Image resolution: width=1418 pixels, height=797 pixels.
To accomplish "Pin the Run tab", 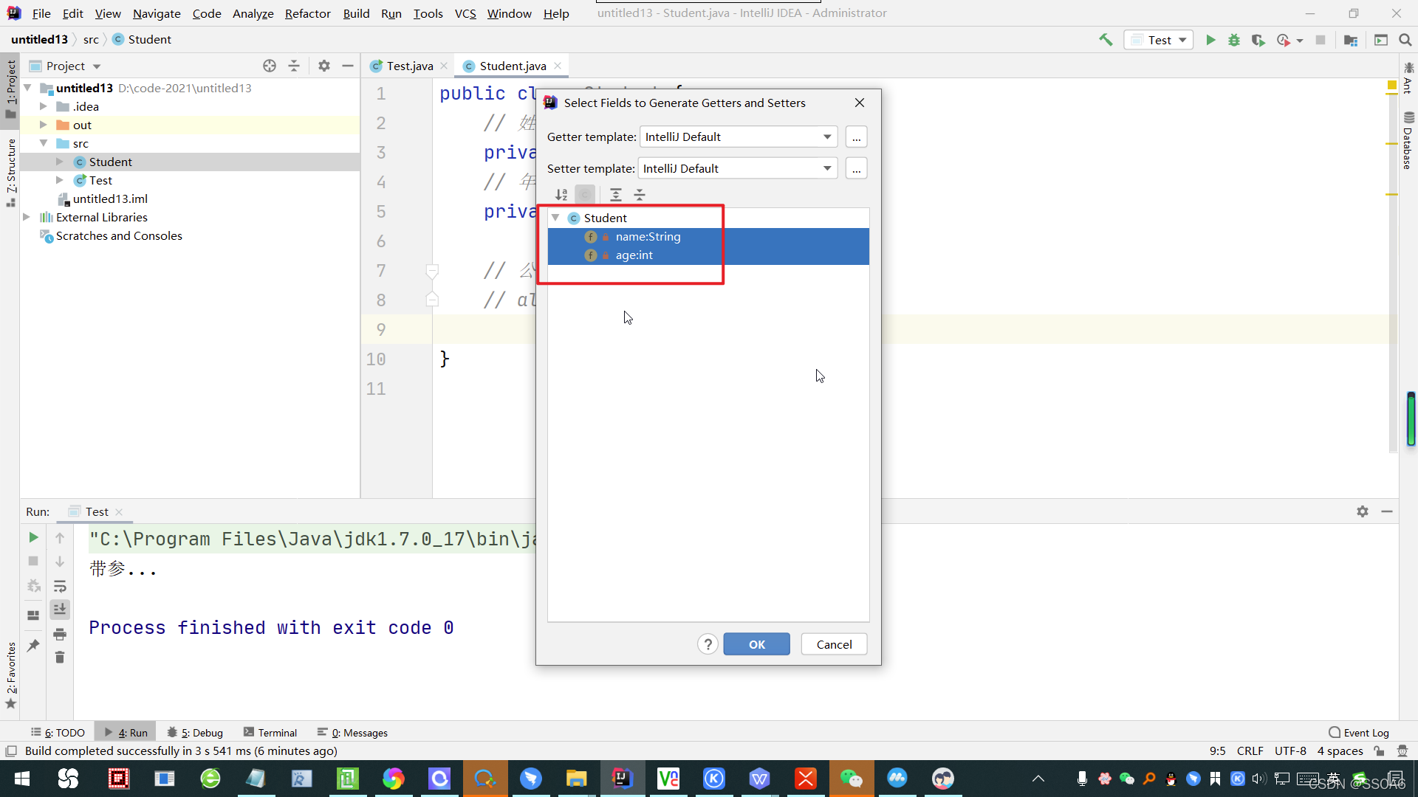I will [33, 646].
